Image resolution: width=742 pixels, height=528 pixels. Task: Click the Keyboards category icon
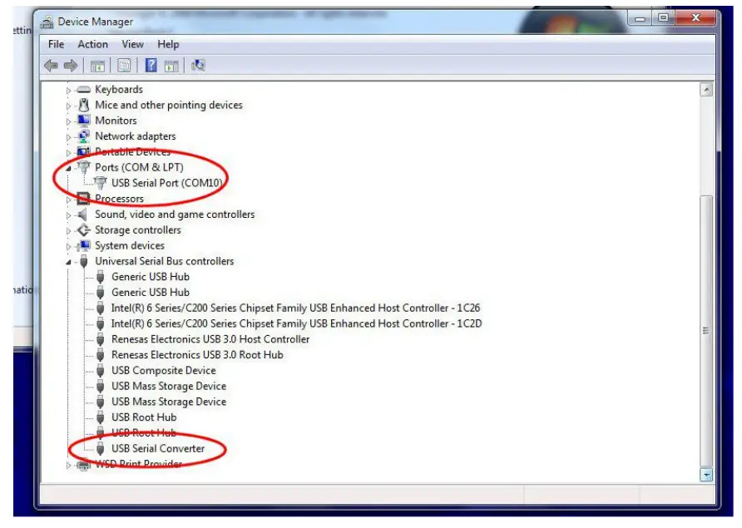click(83, 90)
